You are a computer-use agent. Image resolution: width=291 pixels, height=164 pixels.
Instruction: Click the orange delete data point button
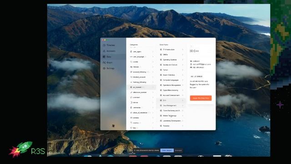point(201,98)
